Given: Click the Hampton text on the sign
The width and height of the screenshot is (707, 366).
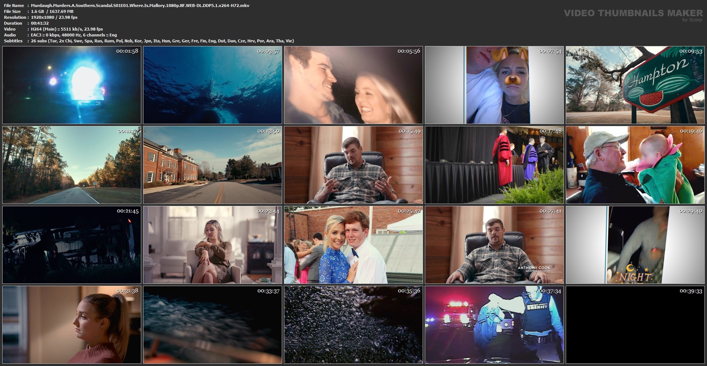Looking at the screenshot, I should click(x=658, y=73).
